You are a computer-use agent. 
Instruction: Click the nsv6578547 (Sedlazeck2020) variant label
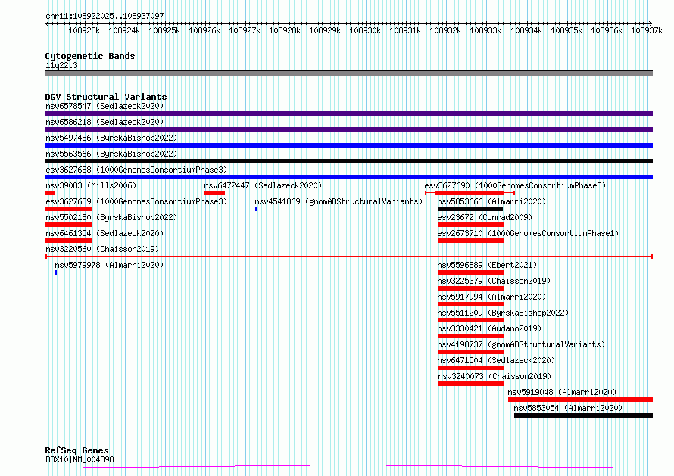105,106
